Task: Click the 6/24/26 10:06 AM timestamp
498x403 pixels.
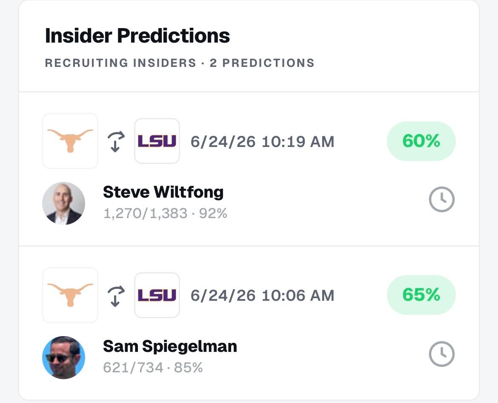Action: pyautogui.click(x=262, y=296)
